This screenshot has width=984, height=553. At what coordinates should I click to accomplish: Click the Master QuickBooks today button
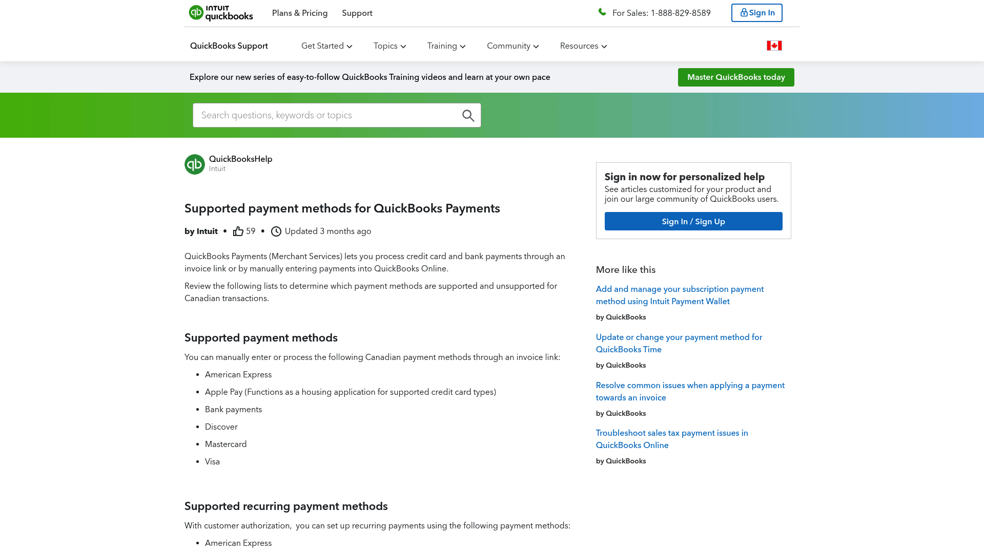click(736, 77)
